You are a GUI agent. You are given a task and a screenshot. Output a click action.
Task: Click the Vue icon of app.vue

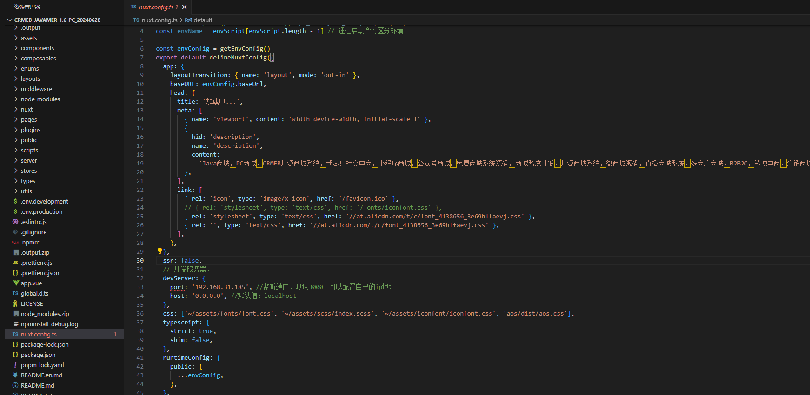(16, 283)
